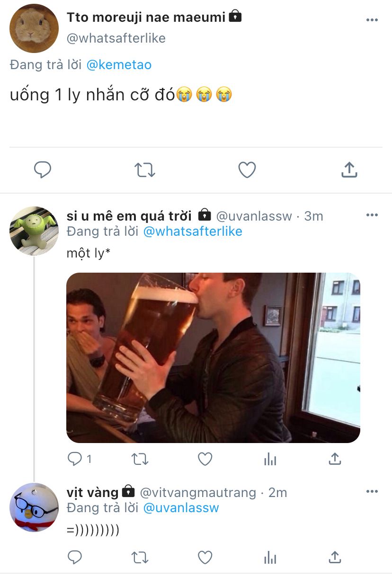Open @whatsafterlike link in uvanlassw's reply
Viewport: 392px width, 586px height.
[192, 231]
